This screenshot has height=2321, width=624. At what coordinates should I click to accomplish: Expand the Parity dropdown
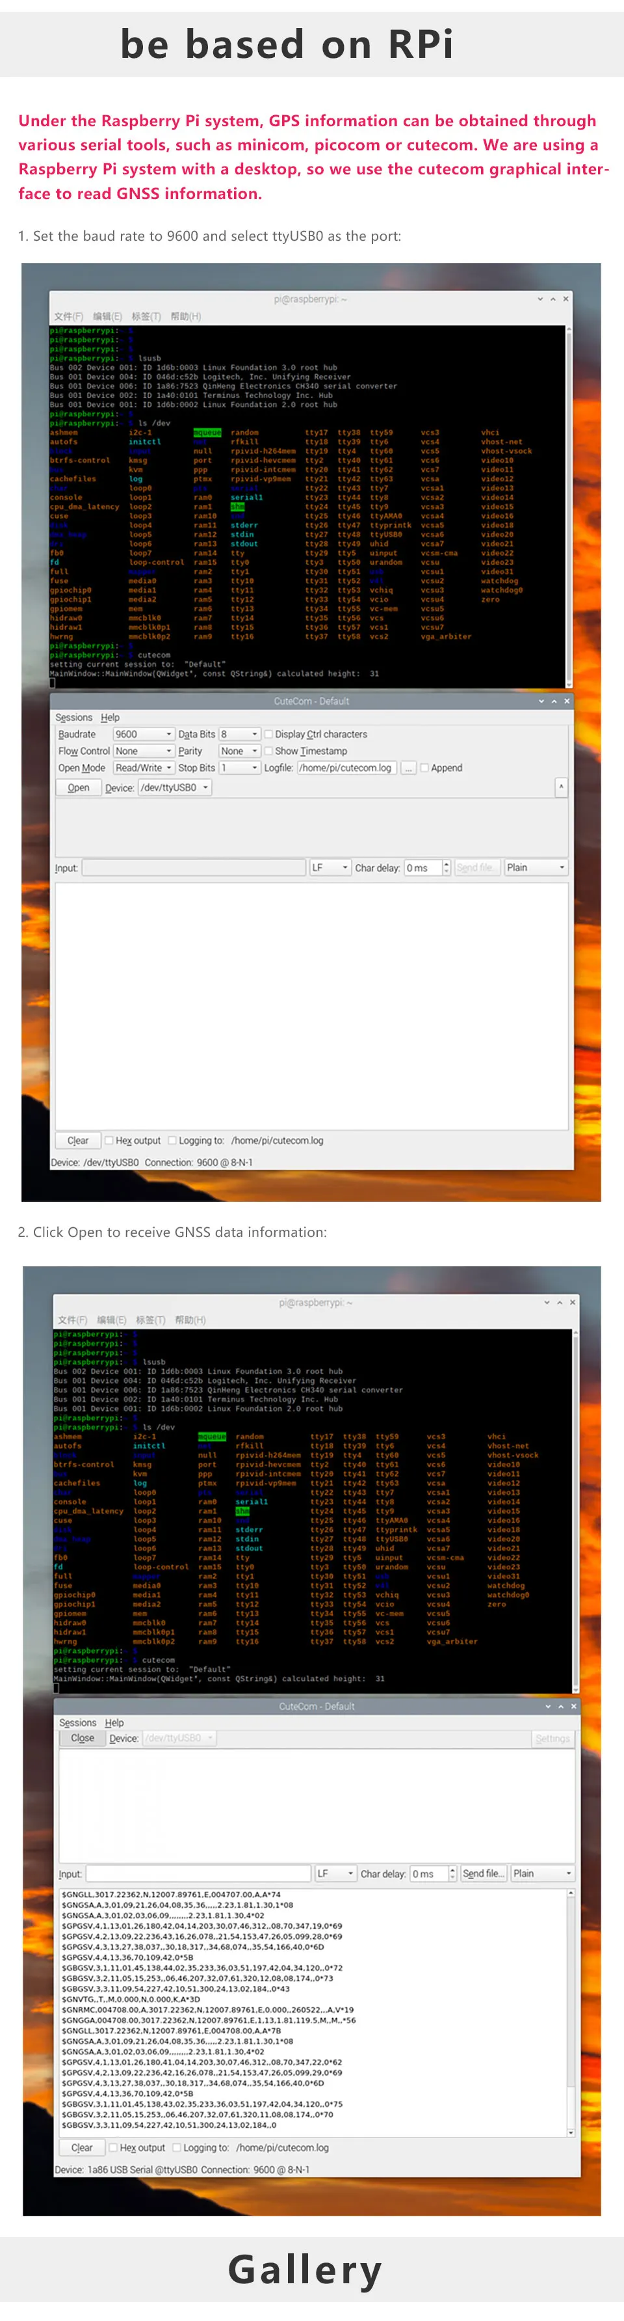(239, 752)
